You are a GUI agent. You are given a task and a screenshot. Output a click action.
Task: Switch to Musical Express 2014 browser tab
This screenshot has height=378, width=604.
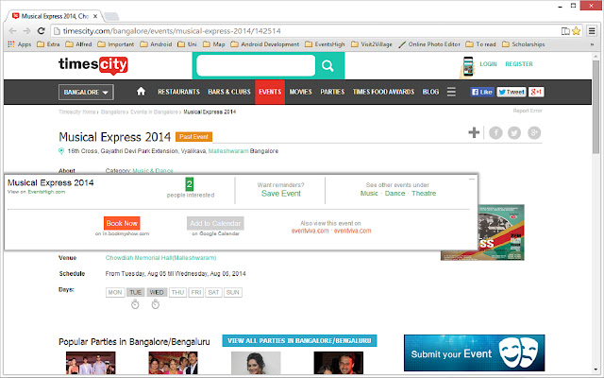pos(54,16)
